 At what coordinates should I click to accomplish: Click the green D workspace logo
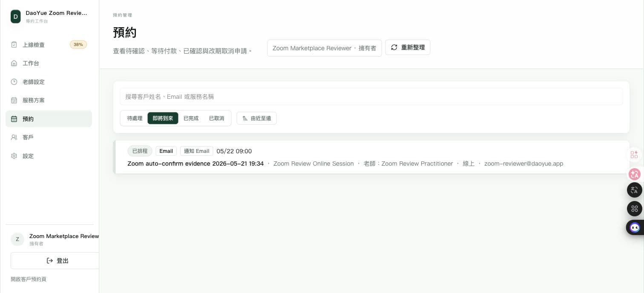pos(16,17)
